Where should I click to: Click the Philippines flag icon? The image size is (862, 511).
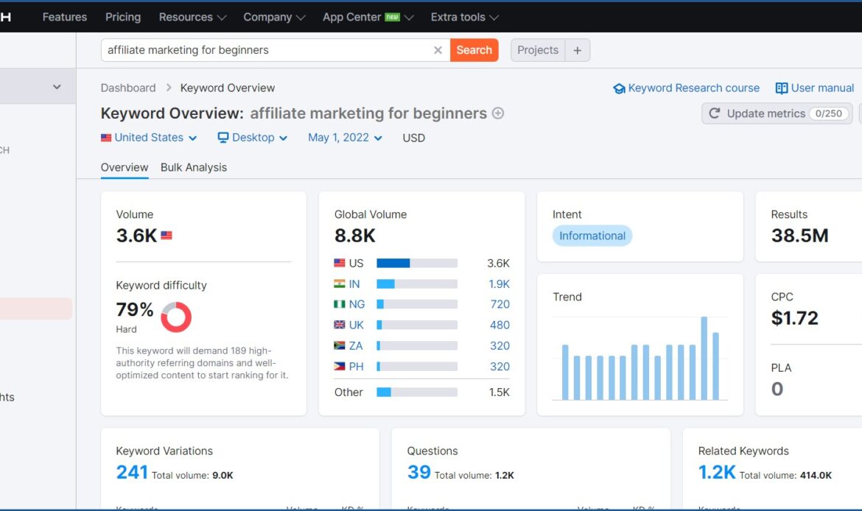(340, 367)
